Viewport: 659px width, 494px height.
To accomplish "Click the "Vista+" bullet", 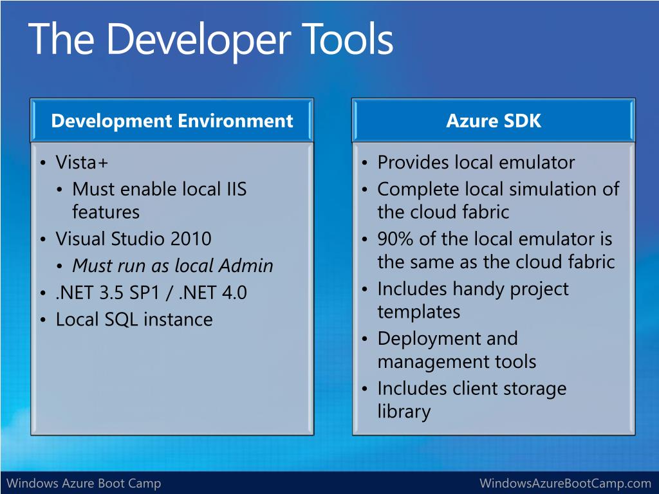I will tap(82, 163).
